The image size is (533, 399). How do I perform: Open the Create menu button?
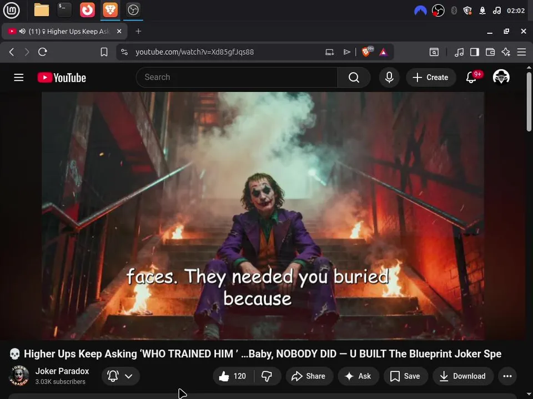click(x=431, y=78)
